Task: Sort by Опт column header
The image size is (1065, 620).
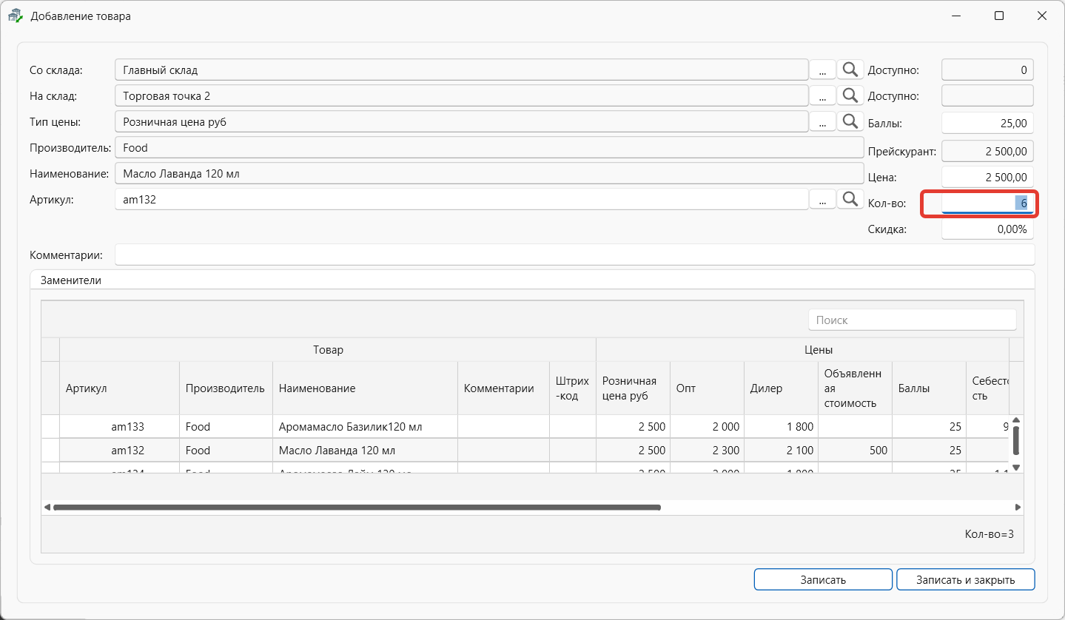Action: (707, 388)
